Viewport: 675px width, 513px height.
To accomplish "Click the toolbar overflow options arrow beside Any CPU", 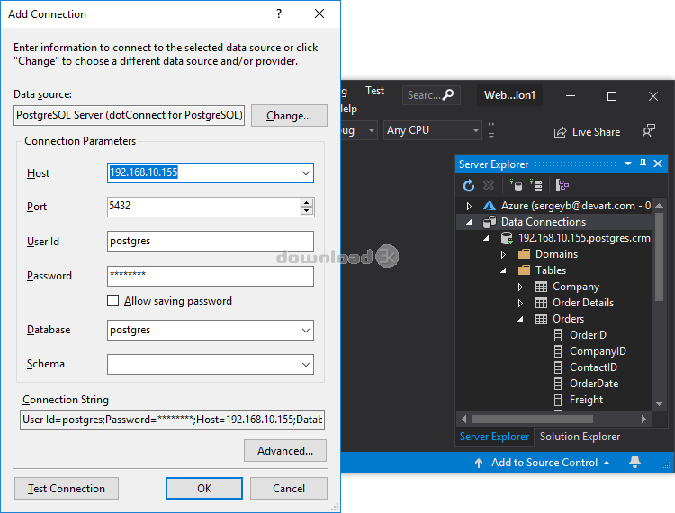I will pos(491,130).
